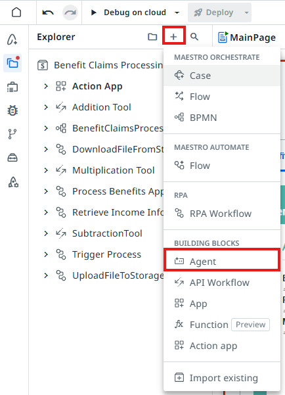
Task: Choose RPA Workflow from the menu
Action: (x=222, y=214)
